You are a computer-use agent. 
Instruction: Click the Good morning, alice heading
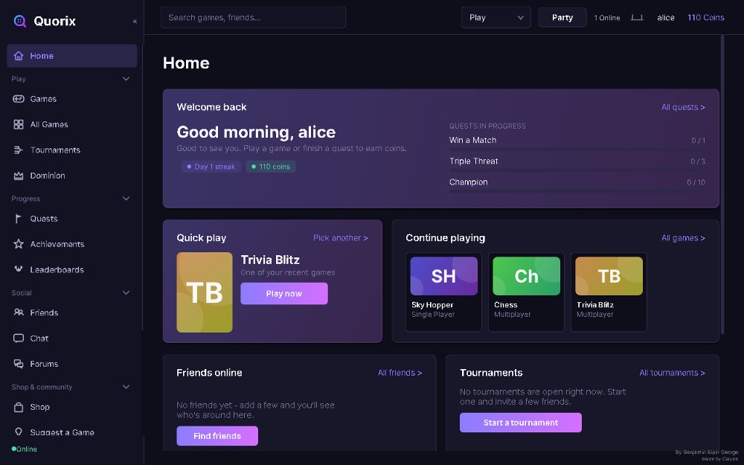(x=256, y=132)
